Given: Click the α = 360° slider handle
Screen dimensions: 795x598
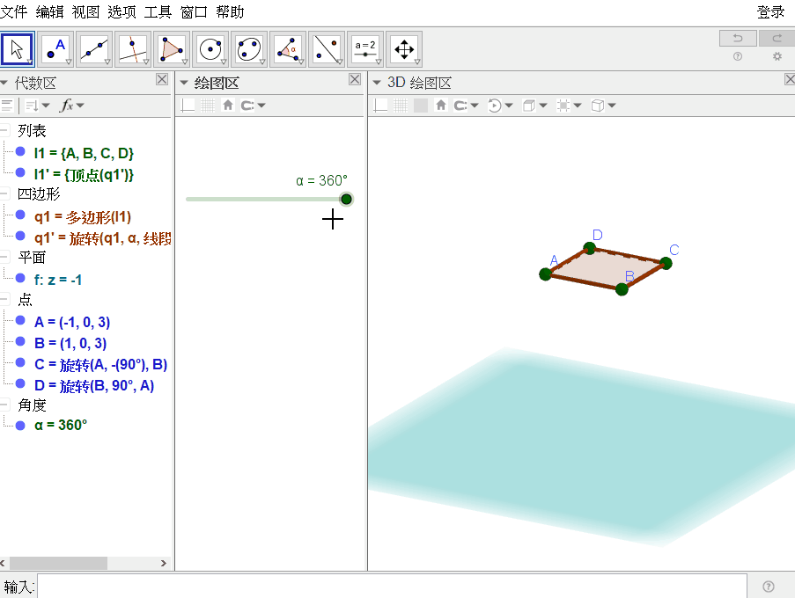Looking at the screenshot, I should click(x=346, y=199).
